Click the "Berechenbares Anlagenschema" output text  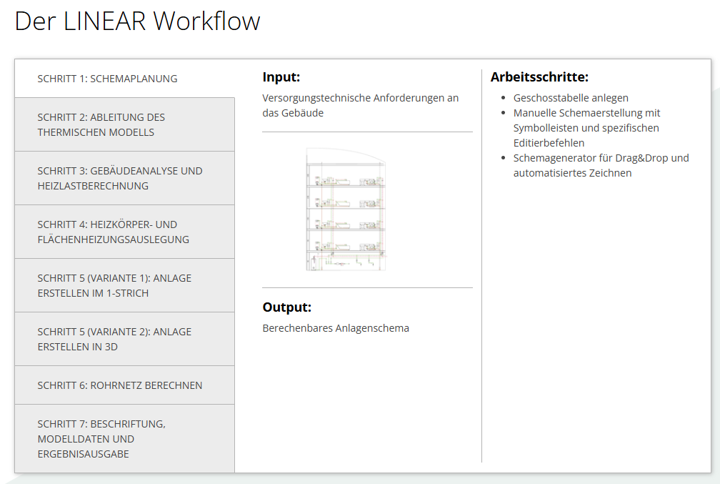click(x=336, y=328)
